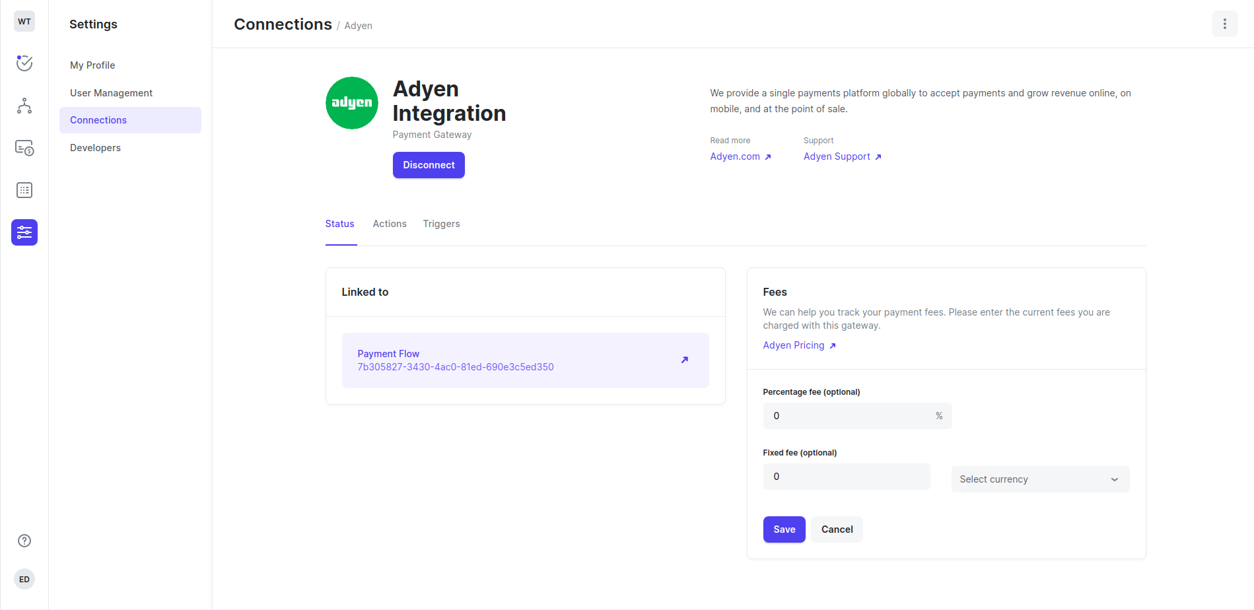Switch to the Actions tab
The width and height of the screenshot is (1254, 610).
389,223
